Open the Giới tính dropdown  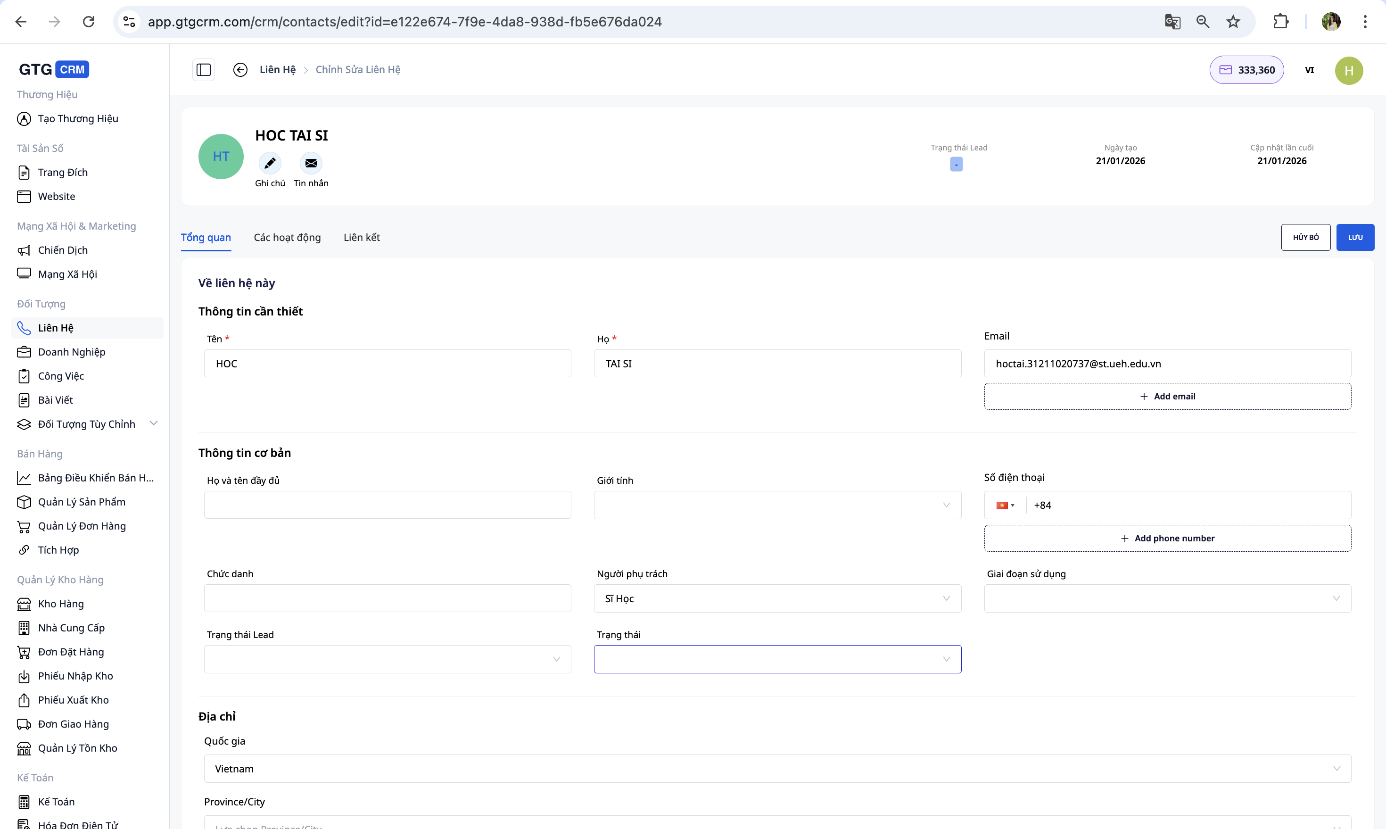pos(777,505)
